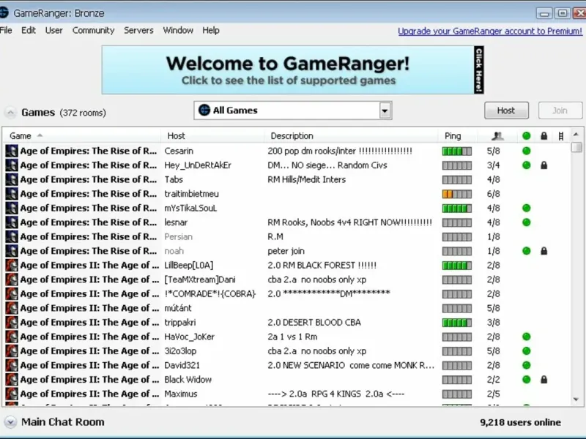Click the green ping bar in trippakri's row
Image resolution: width=586 pixels, height=439 pixels.
pos(456,323)
